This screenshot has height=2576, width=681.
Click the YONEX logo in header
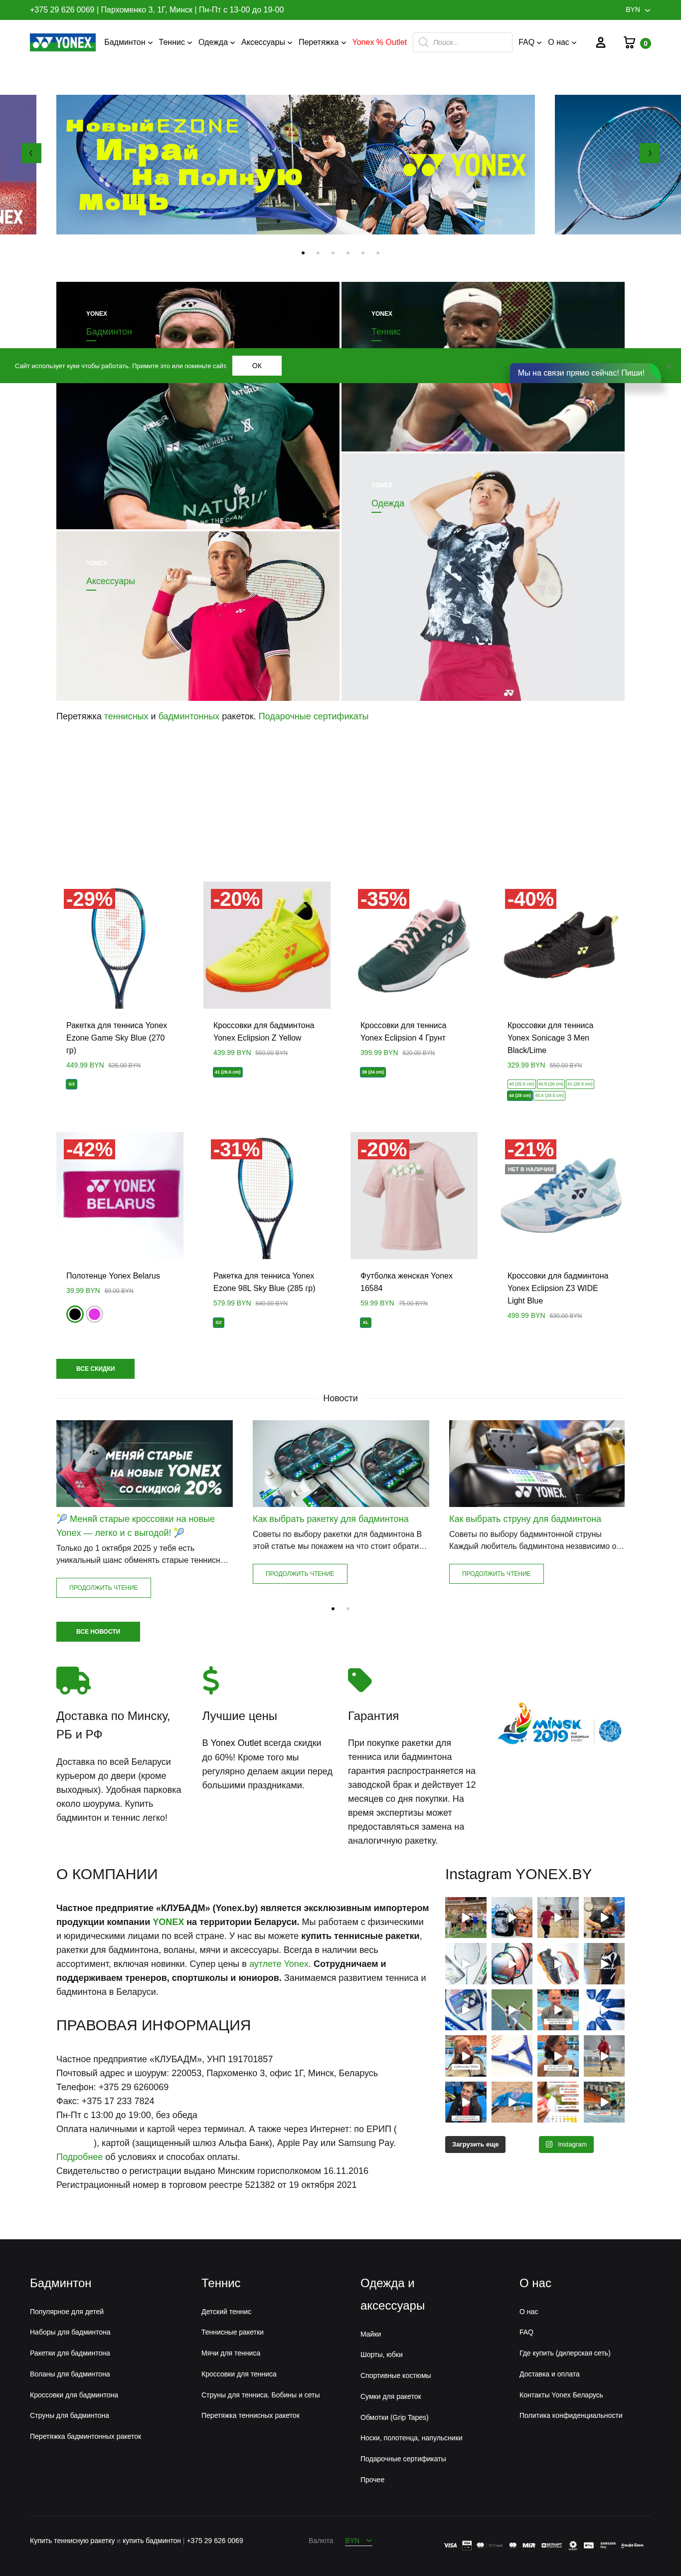(x=63, y=42)
